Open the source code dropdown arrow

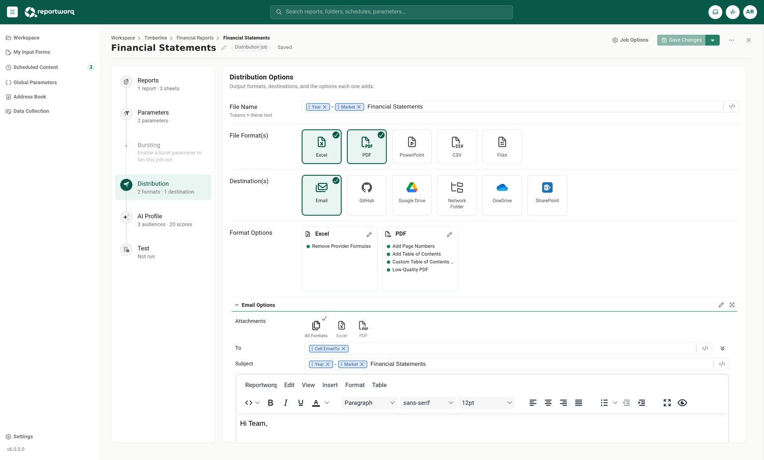(x=257, y=403)
